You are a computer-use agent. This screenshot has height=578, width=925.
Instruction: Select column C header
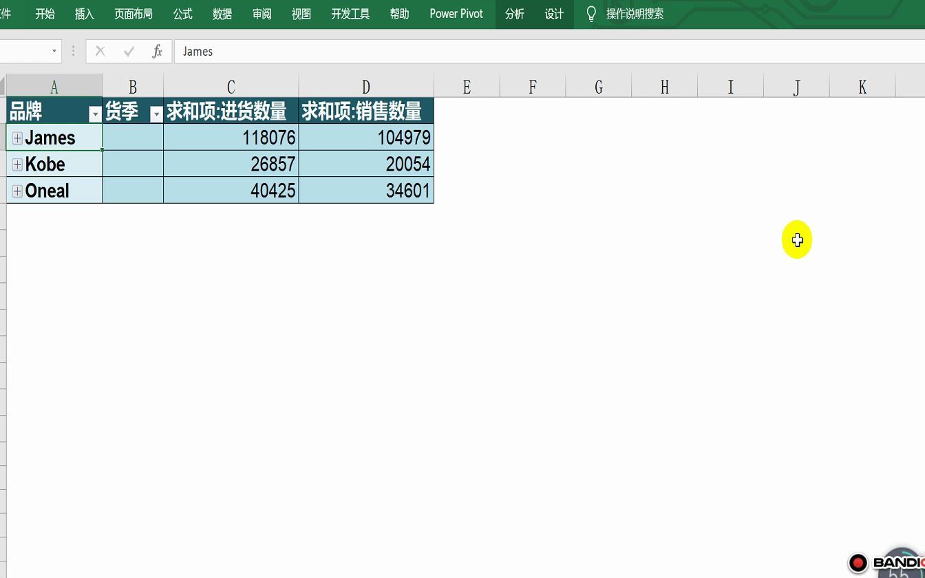(231, 87)
